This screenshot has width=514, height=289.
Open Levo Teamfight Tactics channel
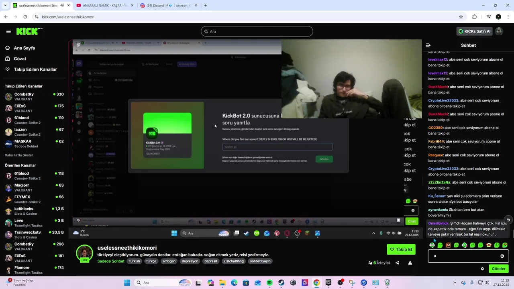34,223
